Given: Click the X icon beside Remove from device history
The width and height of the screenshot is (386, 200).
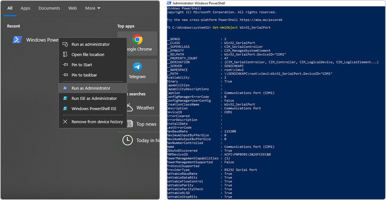Looking at the screenshot, I should (x=65, y=122).
